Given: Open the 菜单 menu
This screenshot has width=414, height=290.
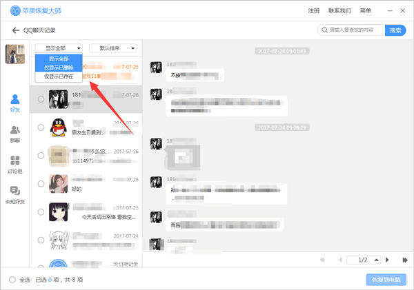Looking at the screenshot, I should coord(366,11).
